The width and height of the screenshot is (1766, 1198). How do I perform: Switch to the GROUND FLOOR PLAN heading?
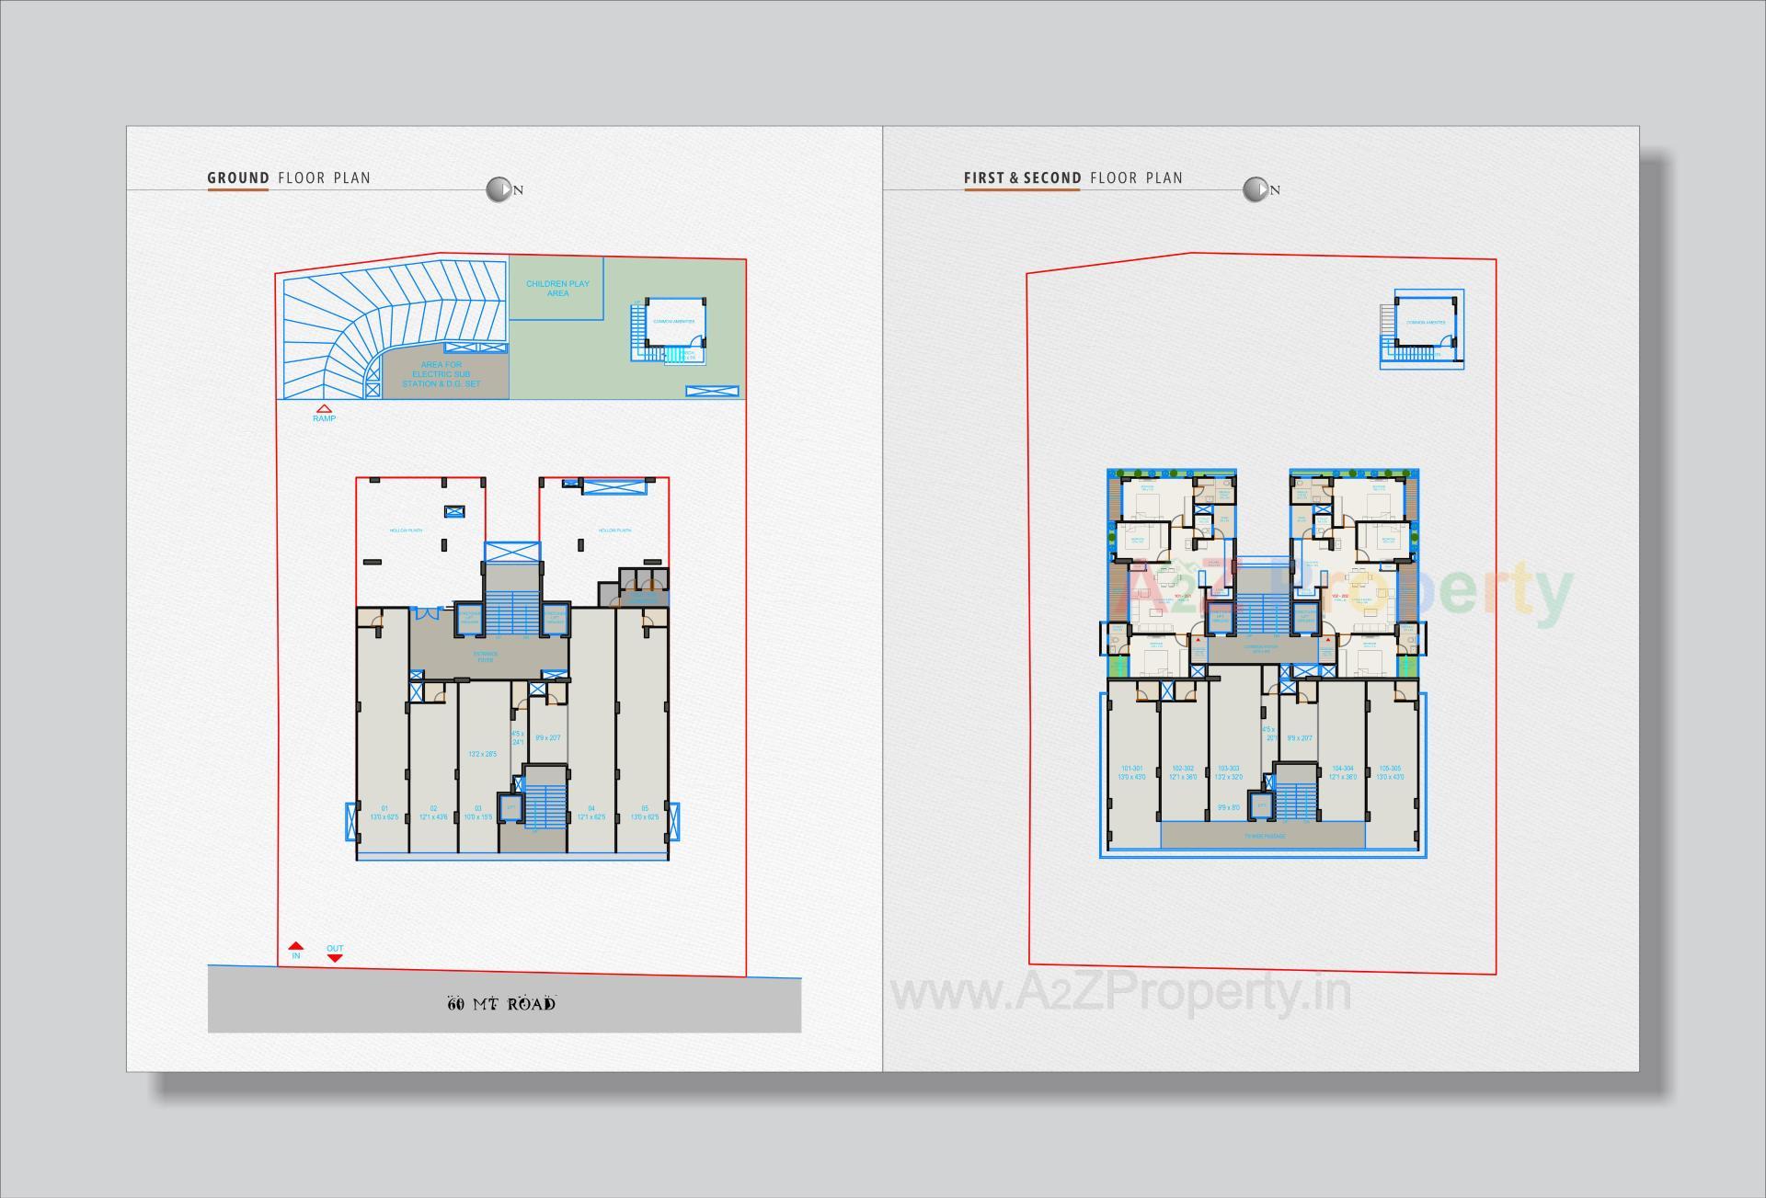290,178
